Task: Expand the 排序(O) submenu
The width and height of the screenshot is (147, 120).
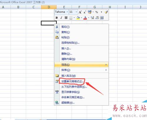Action: pyautogui.click(x=81, y=70)
